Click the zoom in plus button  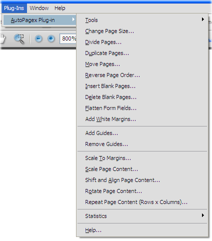tap(51, 38)
